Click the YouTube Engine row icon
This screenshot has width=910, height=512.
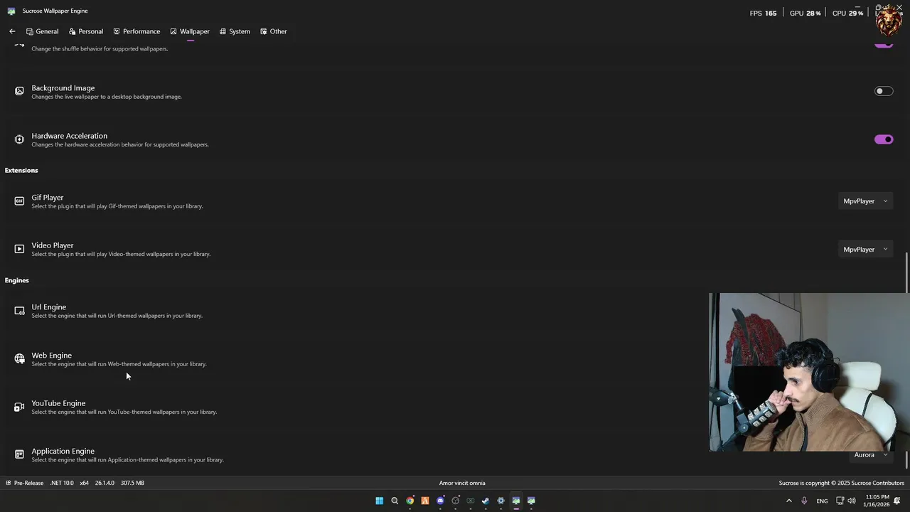click(x=19, y=407)
